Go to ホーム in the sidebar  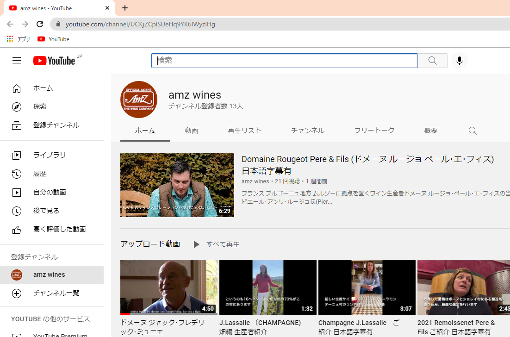tap(52, 88)
